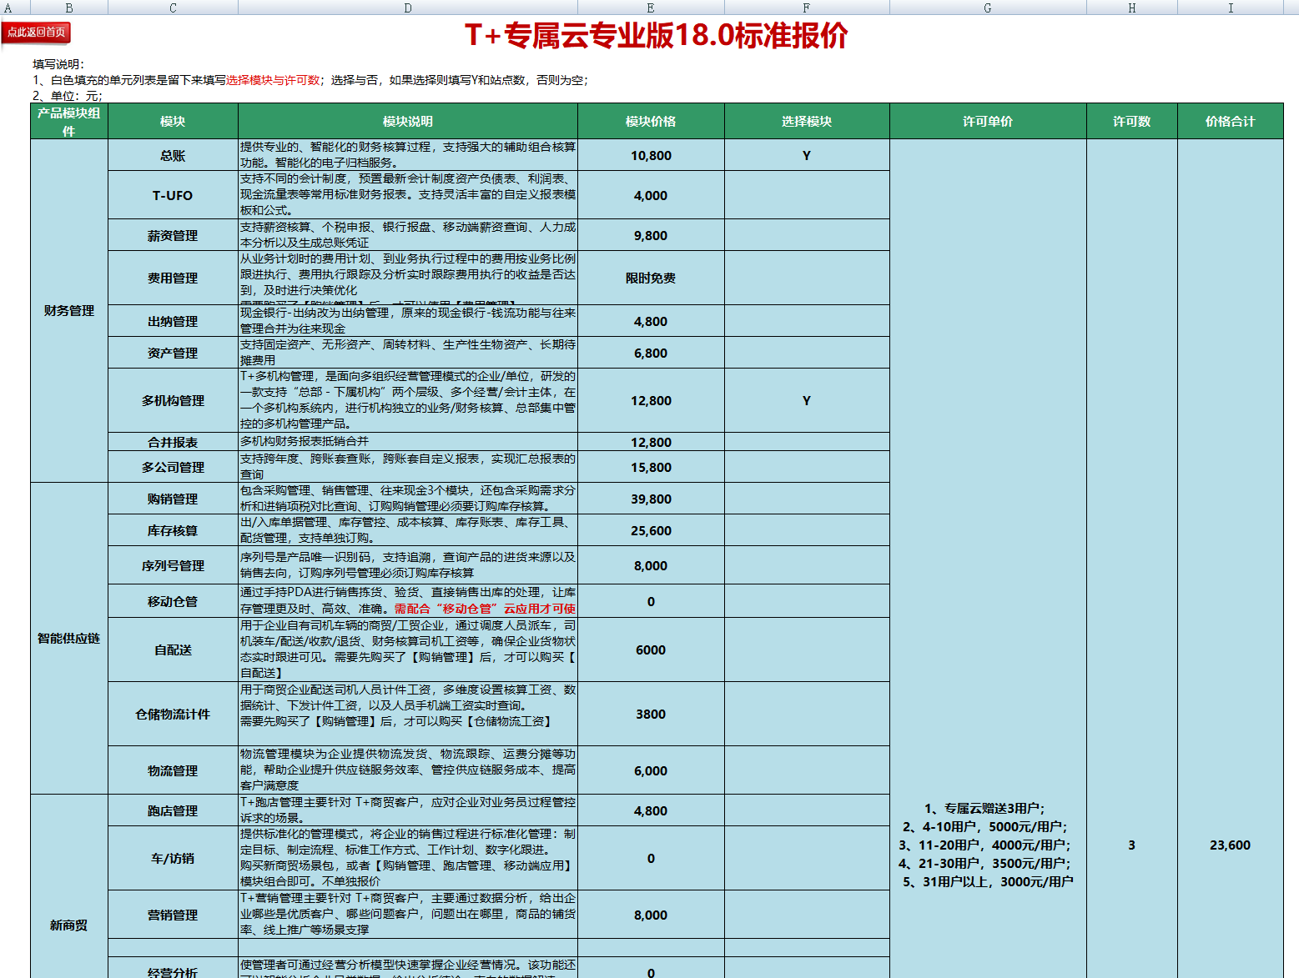Click the 限时免费 price cell
1299x978 pixels.
click(x=651, y=278)
